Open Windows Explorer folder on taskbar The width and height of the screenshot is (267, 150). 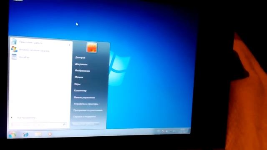[x=38, y=134]
